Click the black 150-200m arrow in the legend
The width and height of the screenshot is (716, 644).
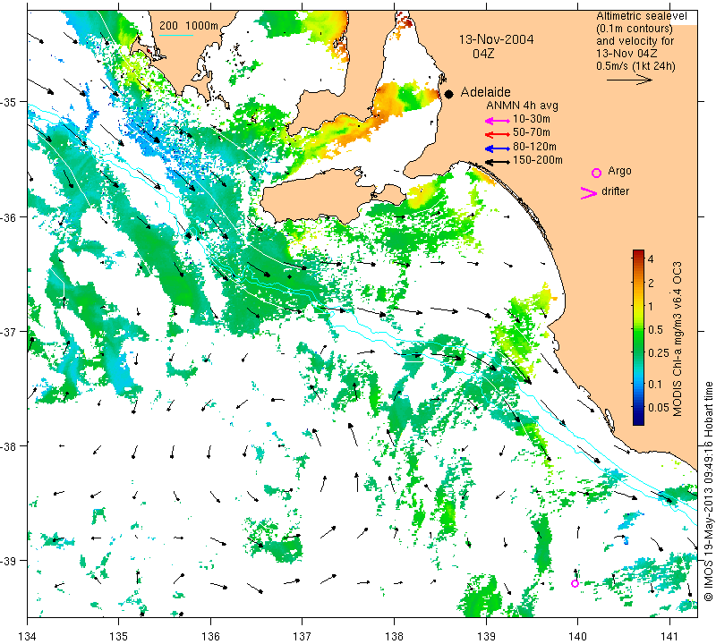[497, 162]
